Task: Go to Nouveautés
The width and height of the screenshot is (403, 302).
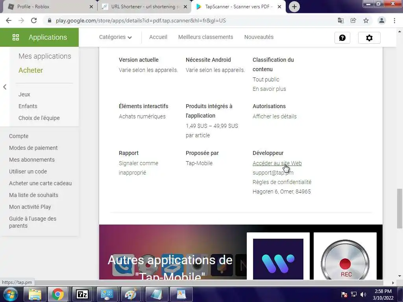Action: click(x=259, y=37)
